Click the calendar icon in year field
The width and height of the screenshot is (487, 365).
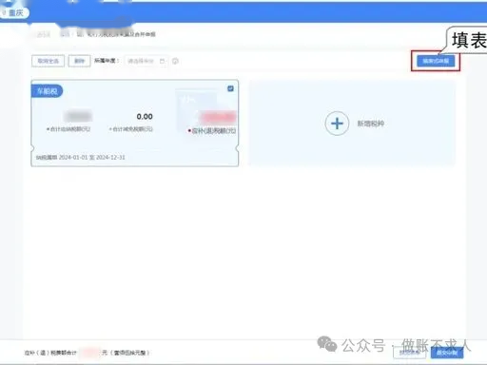point(162,61)
